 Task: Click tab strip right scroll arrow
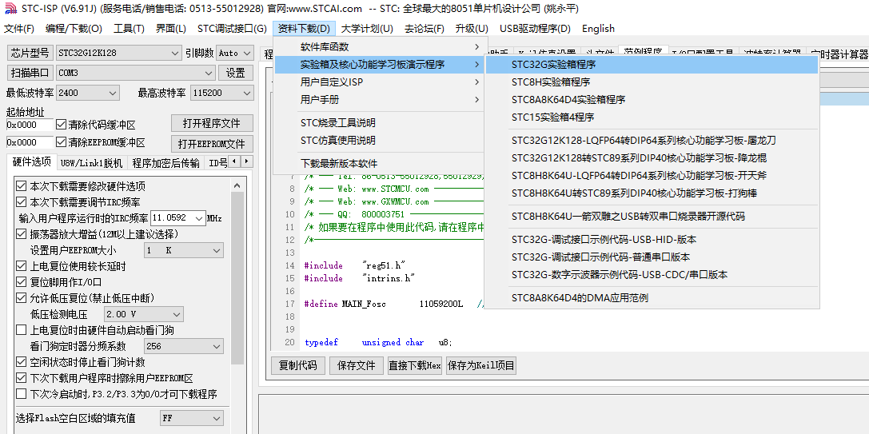[246, 161]
